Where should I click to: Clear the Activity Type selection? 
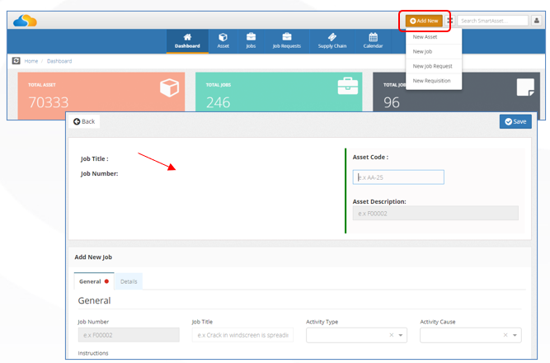pos(392,335)
